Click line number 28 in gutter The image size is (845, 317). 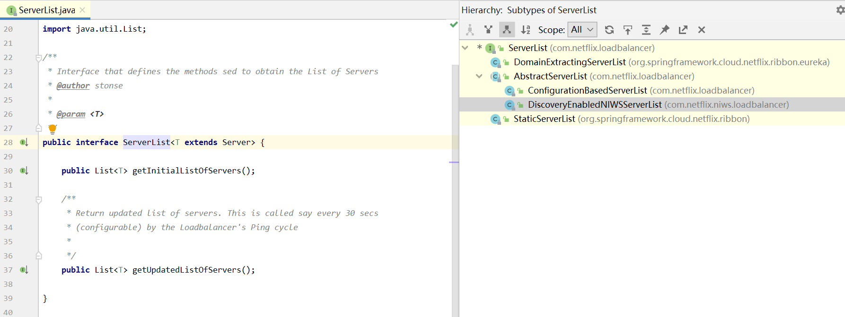tap(9, 142)
